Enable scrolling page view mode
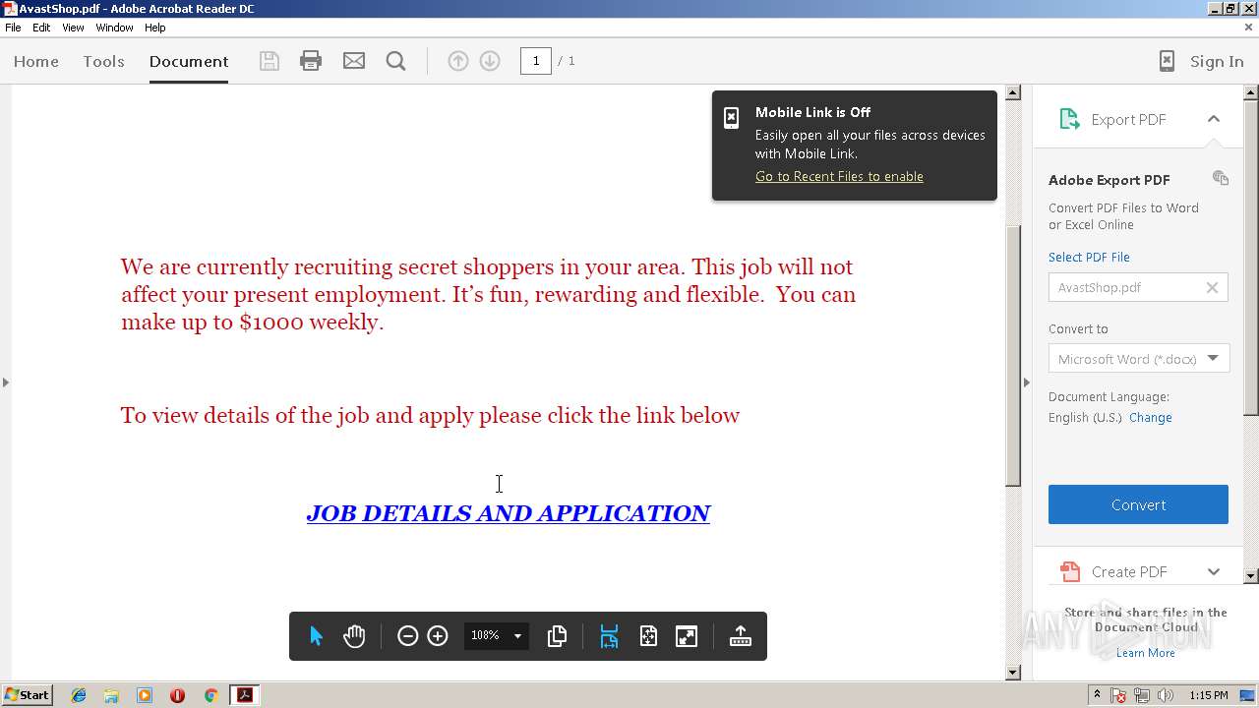This screenshot has height=708, width=1259. pos(609,636)
